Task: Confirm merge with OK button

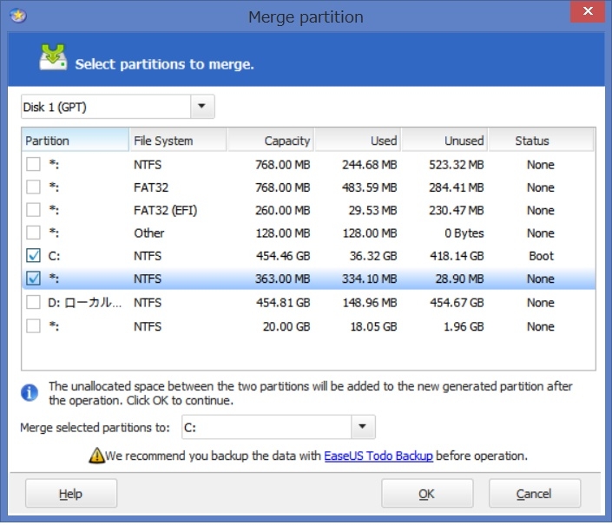Action: [427, 494]
